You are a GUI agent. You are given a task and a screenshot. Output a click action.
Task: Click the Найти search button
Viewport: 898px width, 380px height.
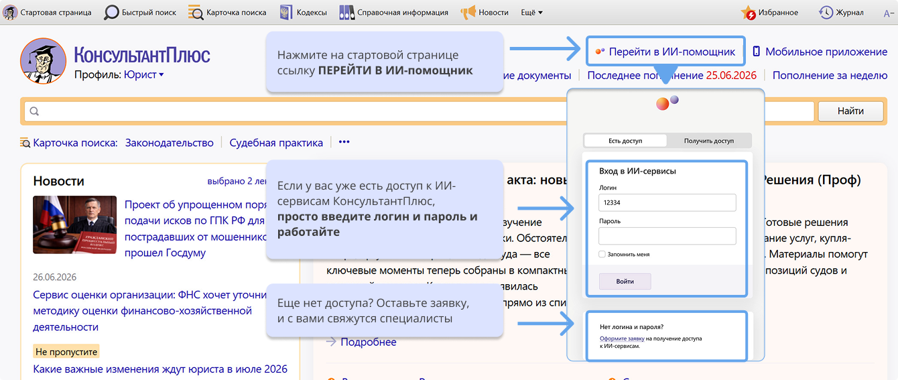coord(850,111)
